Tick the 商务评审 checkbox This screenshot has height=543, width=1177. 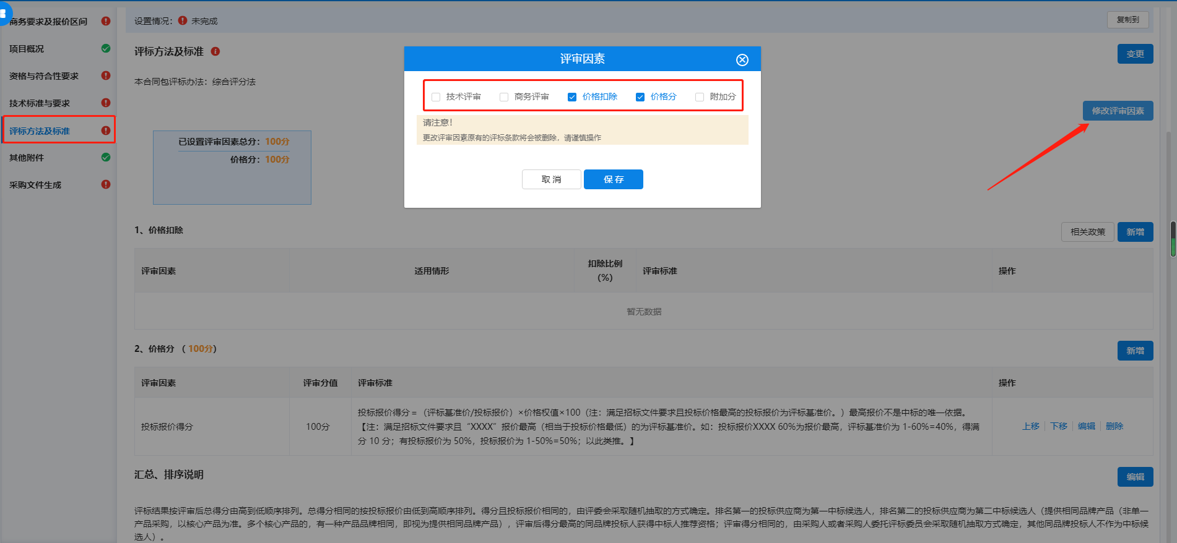click(504, 97)
